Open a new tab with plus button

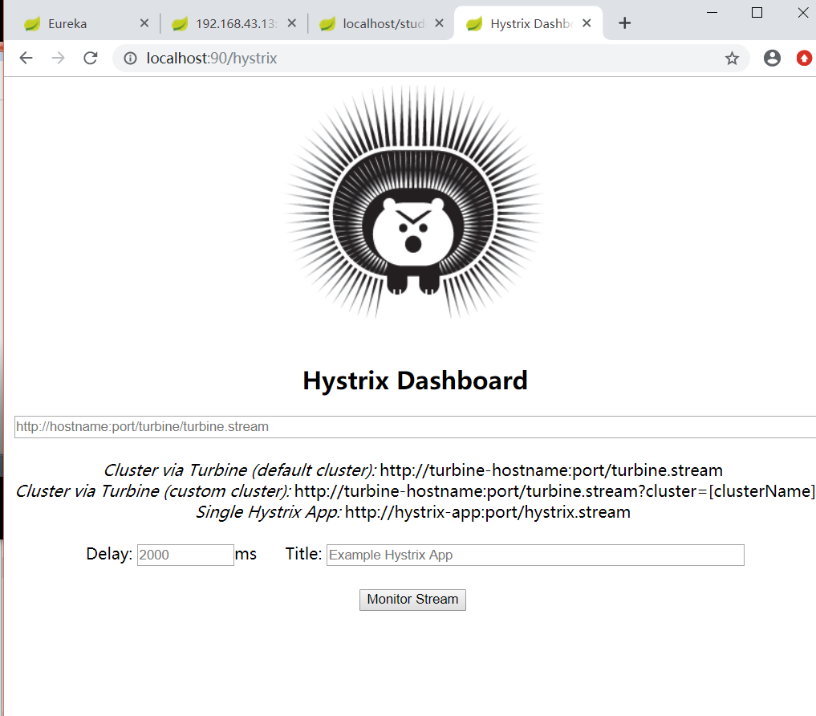[x=624, y=23]
